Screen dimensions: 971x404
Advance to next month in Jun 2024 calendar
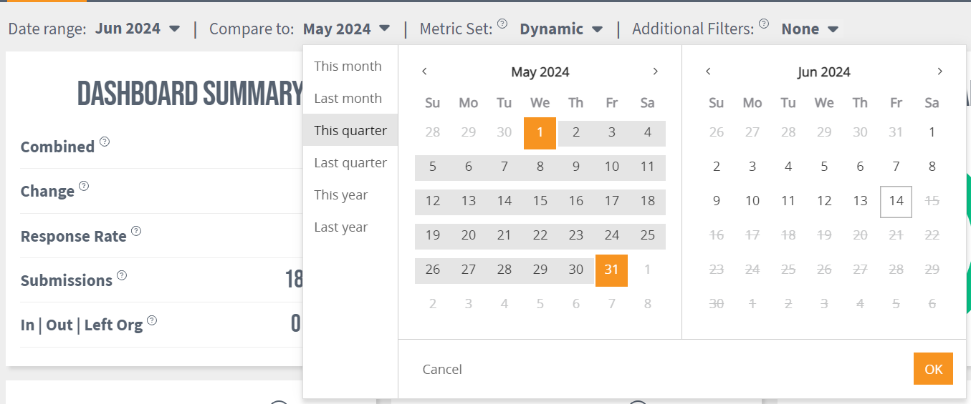(940, 72)
